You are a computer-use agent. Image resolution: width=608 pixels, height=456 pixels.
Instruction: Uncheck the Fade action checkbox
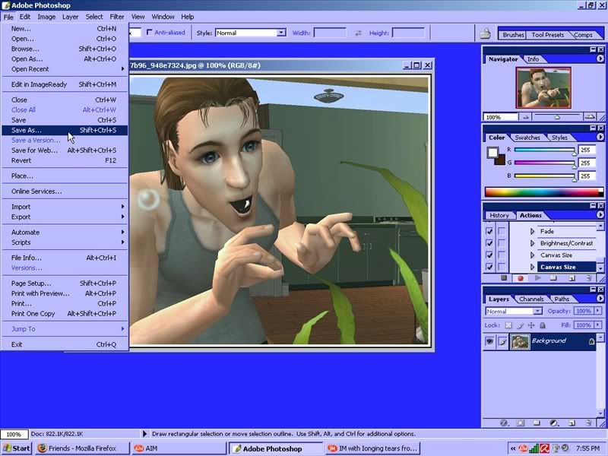(x=489, y=231)
